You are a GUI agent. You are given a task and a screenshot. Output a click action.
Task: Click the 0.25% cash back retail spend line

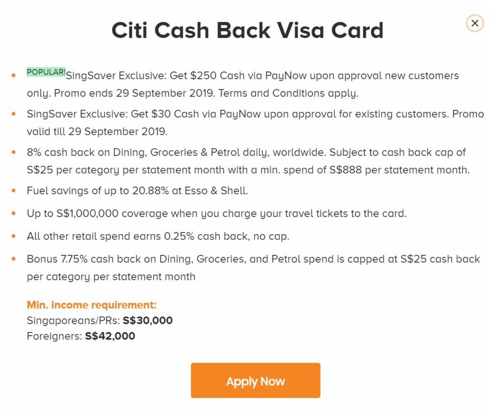click(158, 237)
